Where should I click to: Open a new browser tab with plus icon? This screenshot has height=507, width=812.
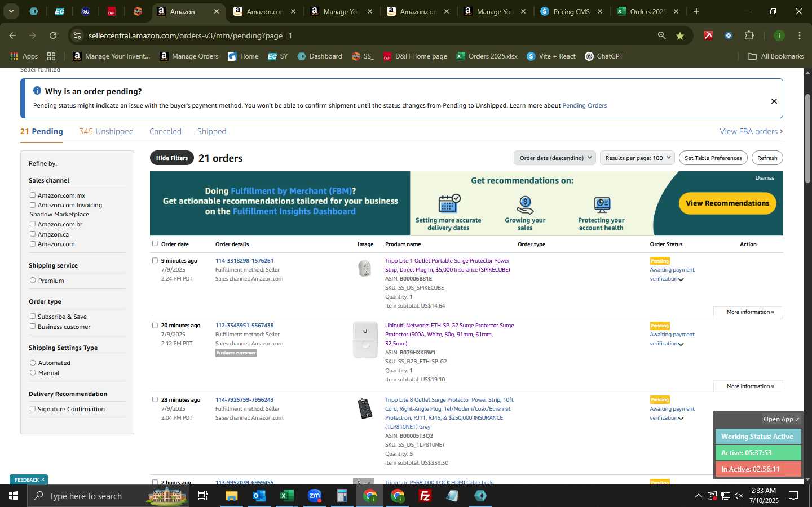[x=696, y=11]
